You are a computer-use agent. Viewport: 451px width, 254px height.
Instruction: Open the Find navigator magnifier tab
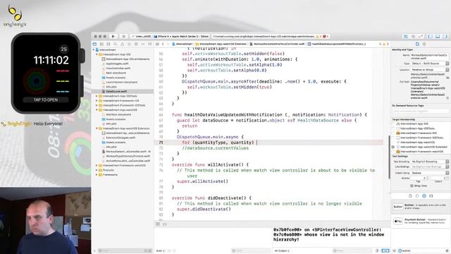(x=116, y=44)
